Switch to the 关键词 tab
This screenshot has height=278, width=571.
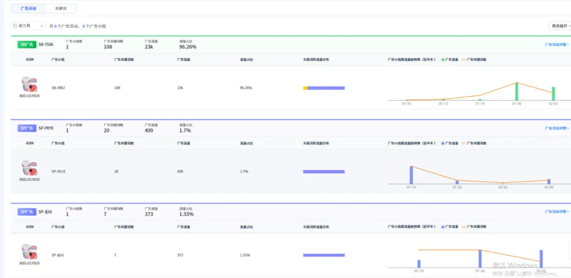(x=61, y=8)
